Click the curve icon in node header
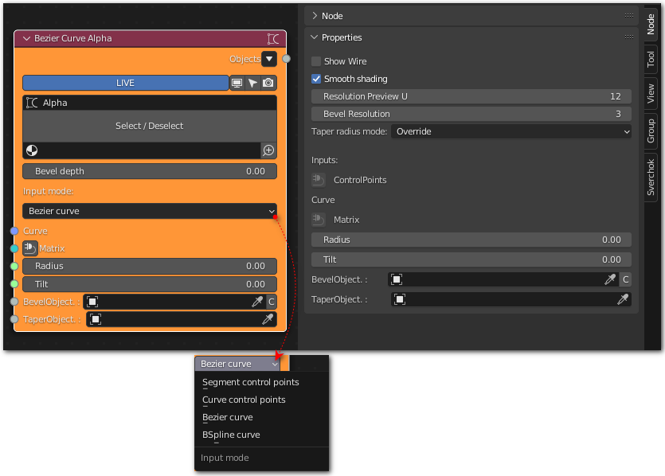The image size is (665, 476). pyautogui.click(x=273, y=38)
